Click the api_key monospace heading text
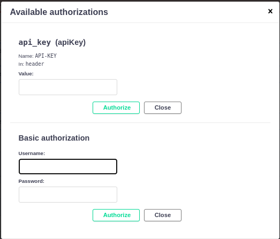 (x=35, y=43)
